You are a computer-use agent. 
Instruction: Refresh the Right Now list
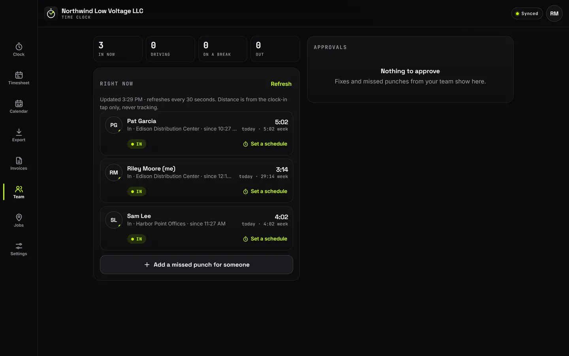pyautogui.click(x=281, y=84)
